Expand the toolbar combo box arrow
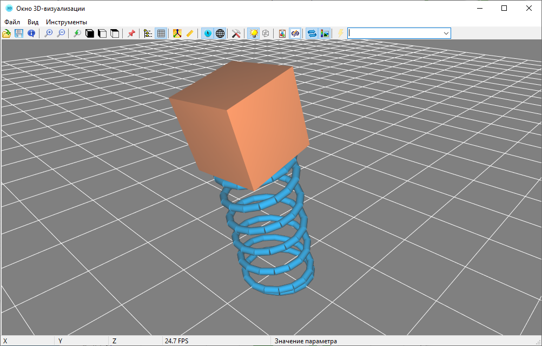 446,33
